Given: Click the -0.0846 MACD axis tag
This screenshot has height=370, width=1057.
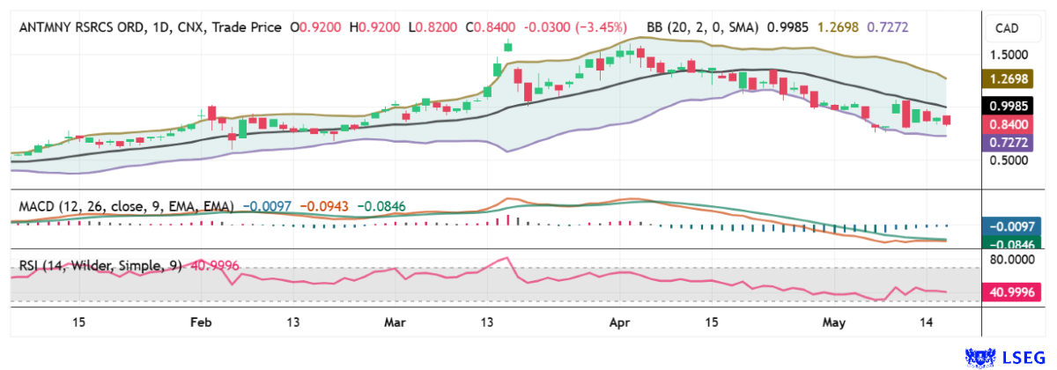Looking at the screenshot, I should tap(1013, 243).
